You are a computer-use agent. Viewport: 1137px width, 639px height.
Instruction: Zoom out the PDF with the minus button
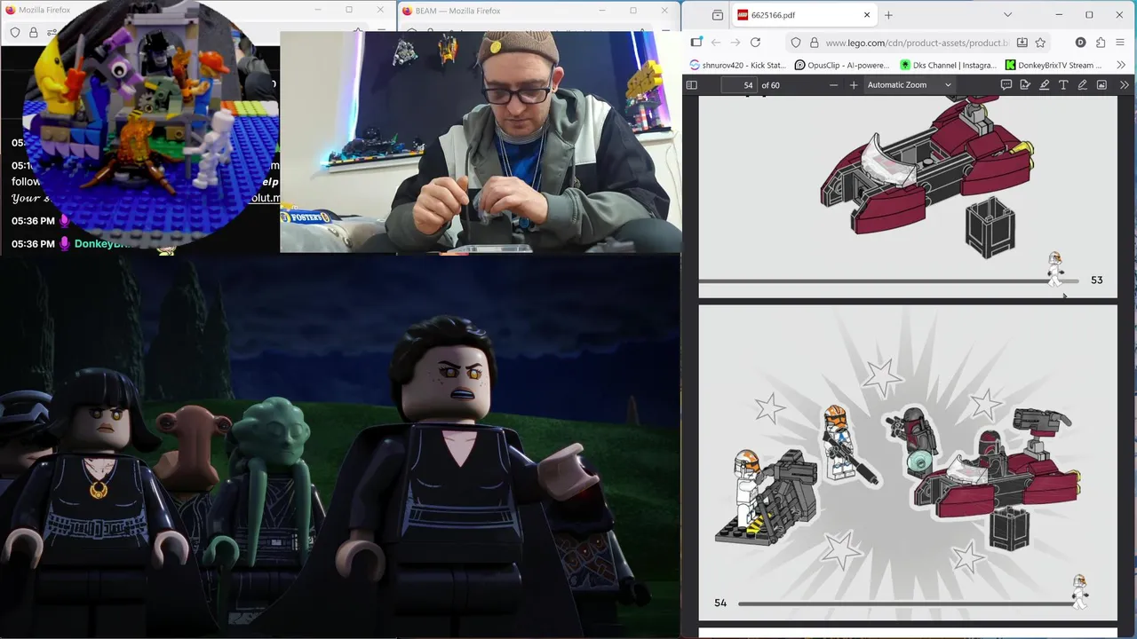[x=833, y=85]
